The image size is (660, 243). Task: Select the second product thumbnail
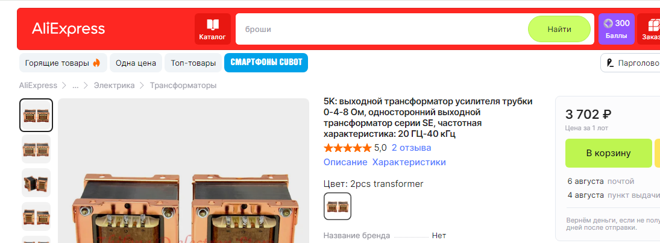pos(36,149)
